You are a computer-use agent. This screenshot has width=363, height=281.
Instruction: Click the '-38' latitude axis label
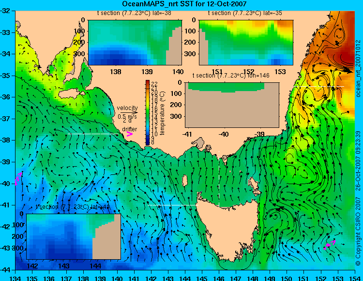pos(5,140)
